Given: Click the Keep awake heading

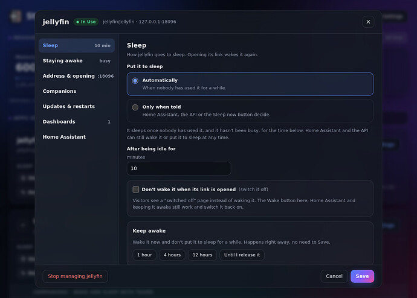Looking at the screenshot, I should pyautogui.click(x=149, y=231).
